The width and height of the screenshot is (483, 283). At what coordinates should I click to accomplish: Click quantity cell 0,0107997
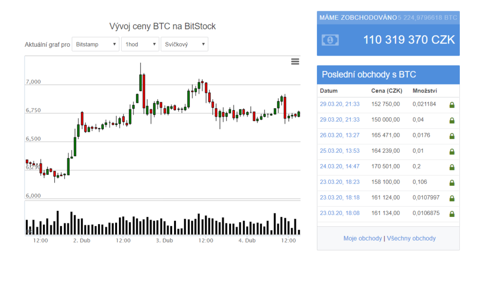click(x=426, y=197)
